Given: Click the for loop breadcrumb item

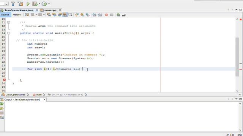Looking at the screenshot, I should [65, 95].
